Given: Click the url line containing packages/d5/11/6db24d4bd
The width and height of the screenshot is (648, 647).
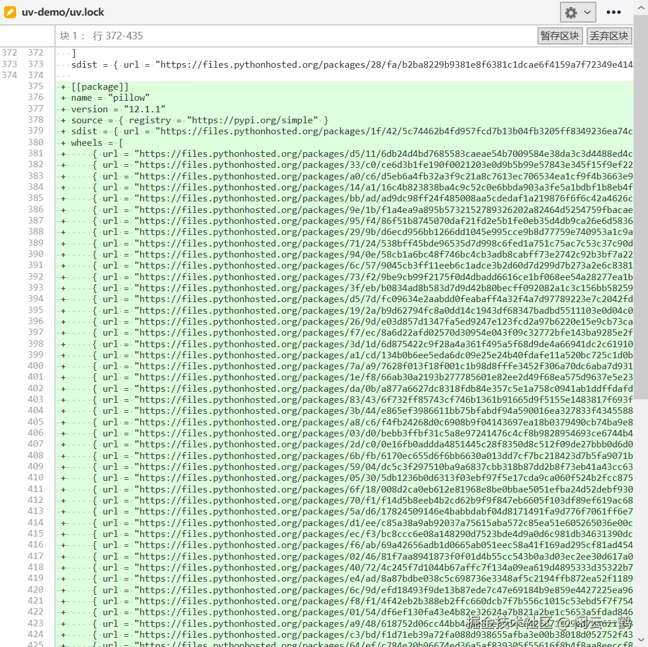Looking at the screenshot, I should point(344,154).
